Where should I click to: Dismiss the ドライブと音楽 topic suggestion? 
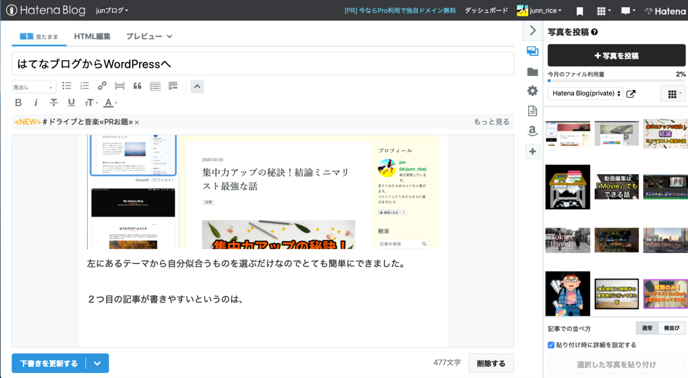(x=137, y=123)
